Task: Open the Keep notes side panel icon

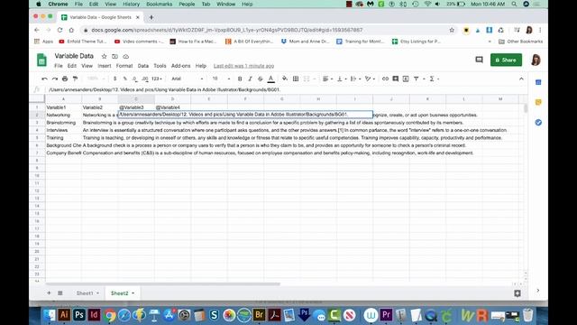Action: [538, 102]
